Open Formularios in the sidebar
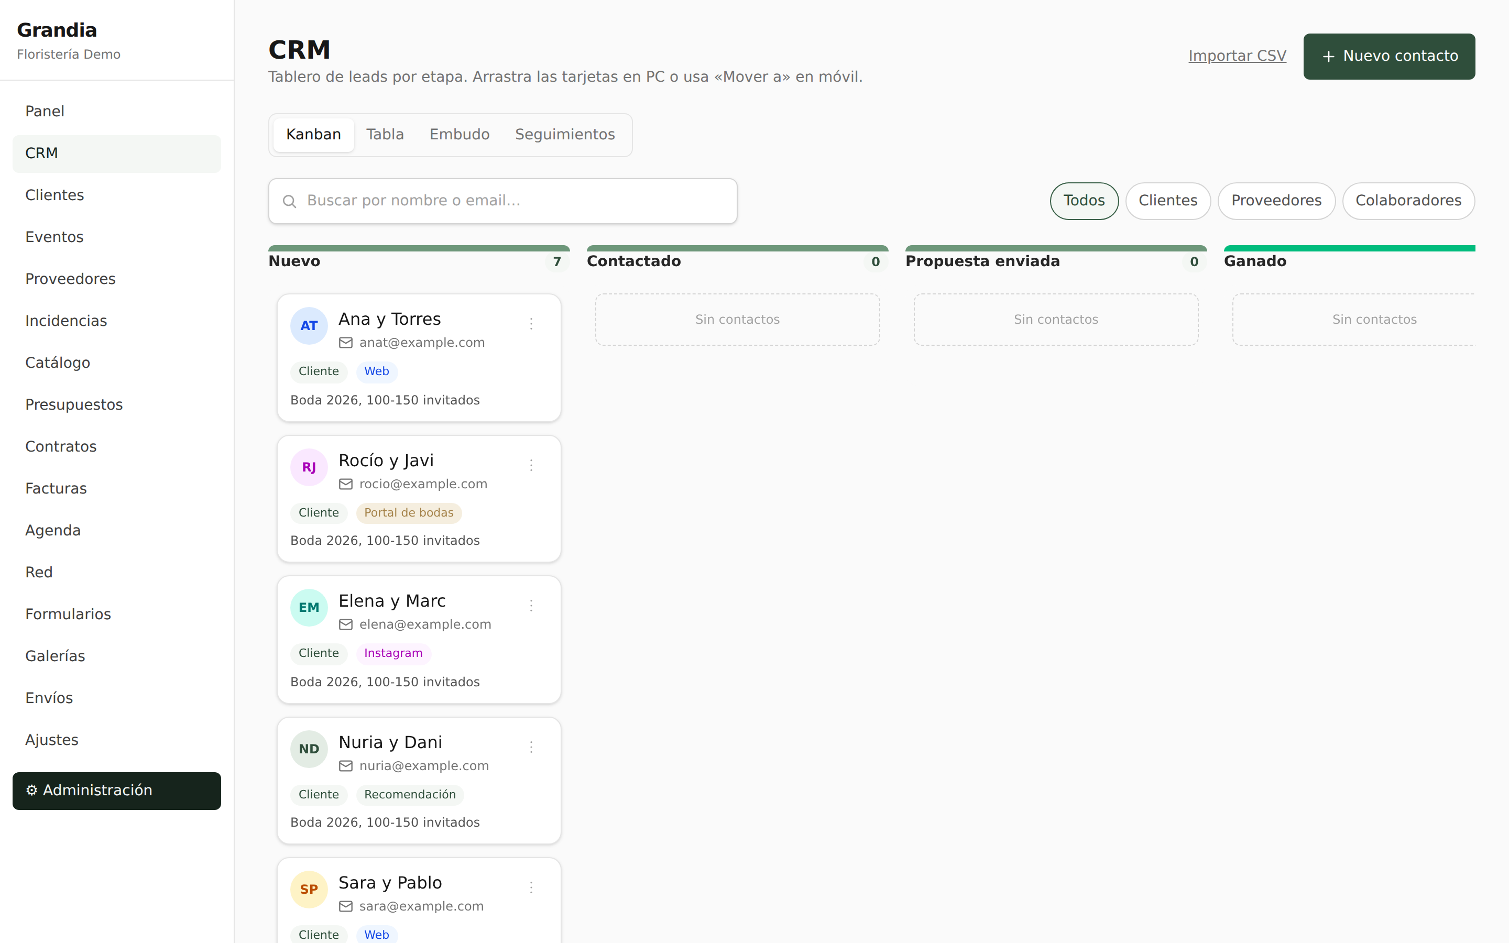 point(117,615)
